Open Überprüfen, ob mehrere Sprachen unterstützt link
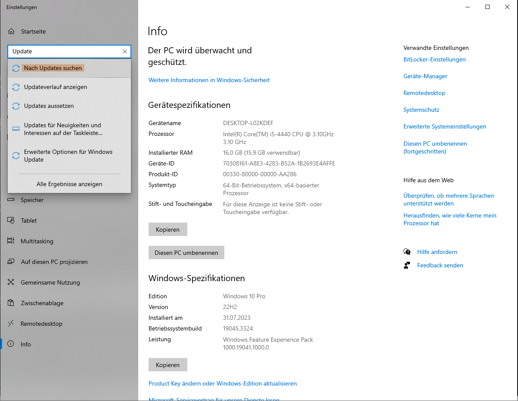Image resolution: width=518 pixels, height=401 pixels. point(449,199)
